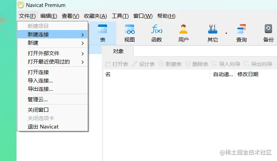Sort by the 自动递... column header
The height and width of the screenshot is (161, 277).
tap(223, 74)
